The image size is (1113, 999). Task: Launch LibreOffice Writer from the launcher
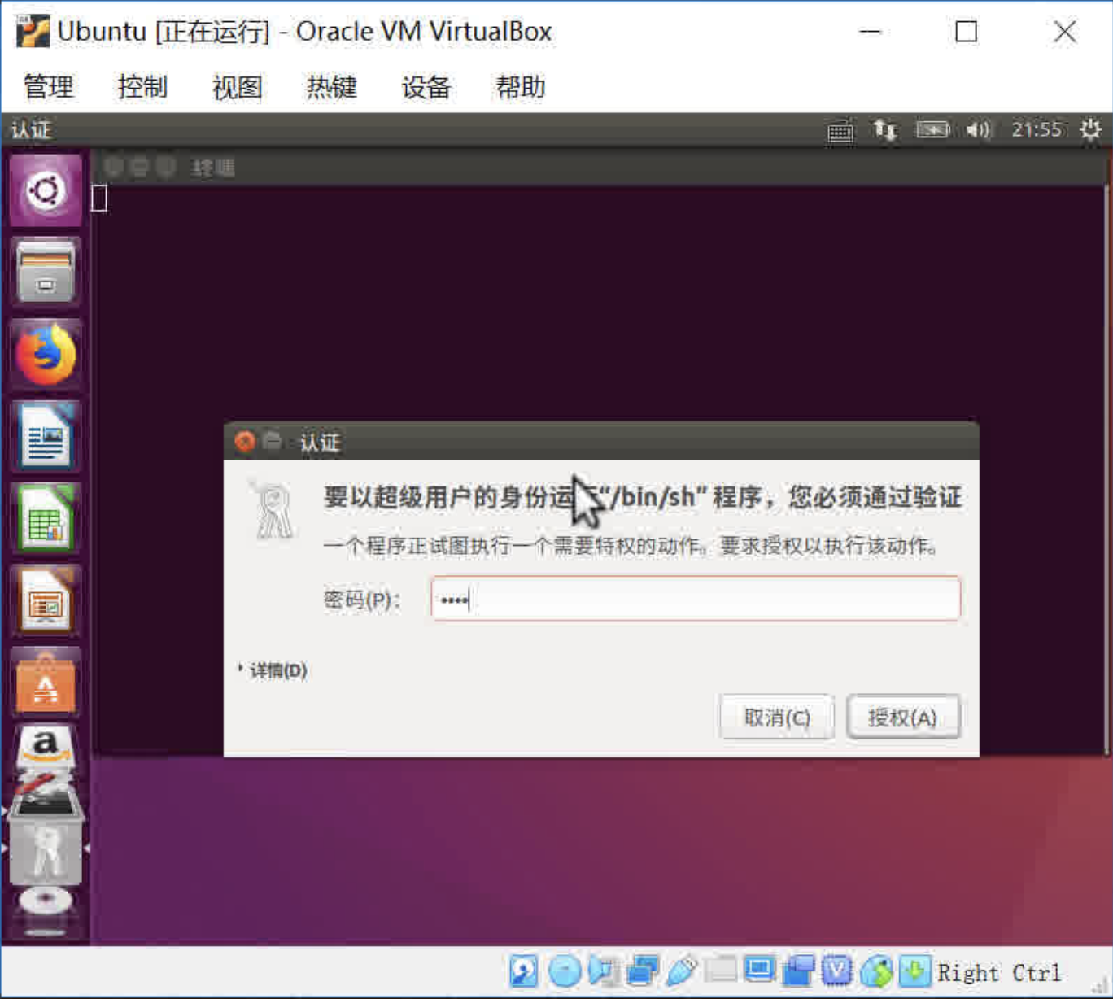(46, 437)
